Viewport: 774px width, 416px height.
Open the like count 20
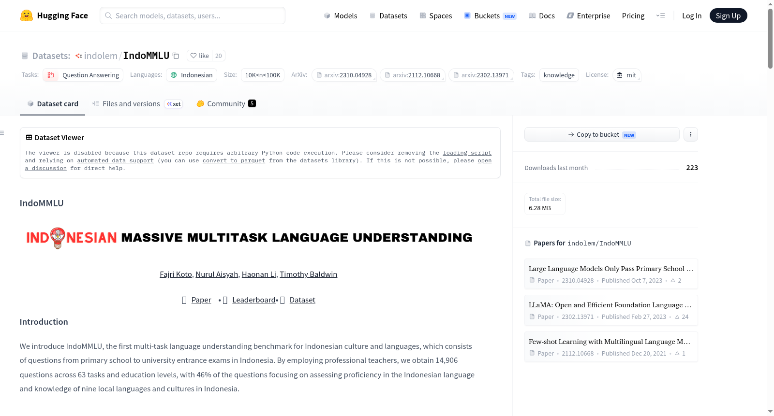(219, 56)
